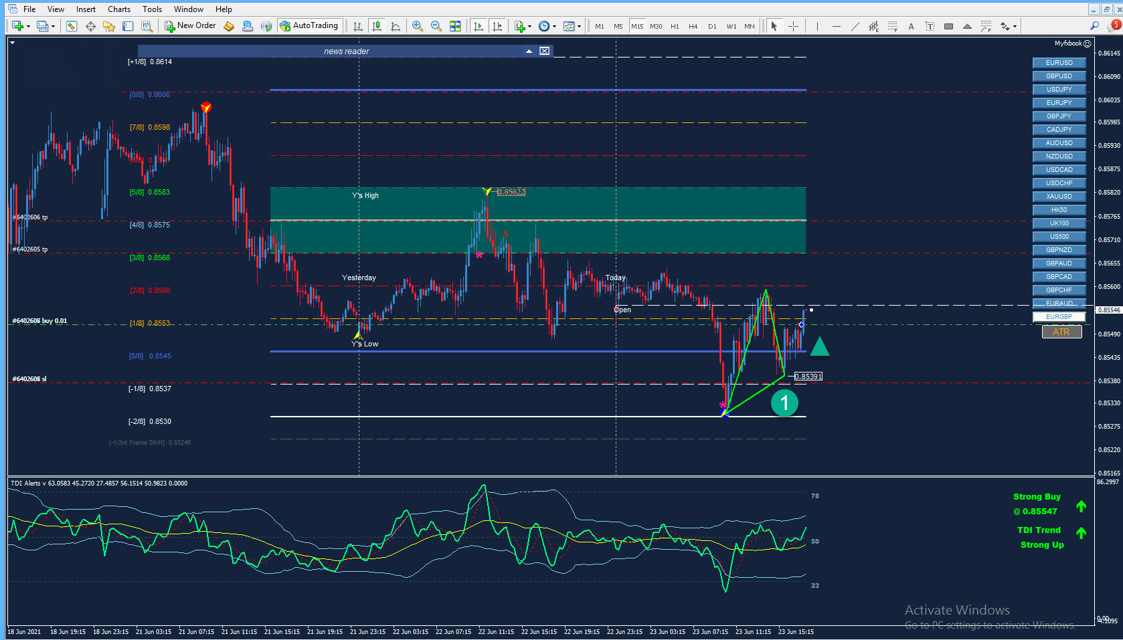Expand the Periods dropdown arrow
This screenshot has width=1123, height=640.
click(554, 27)
